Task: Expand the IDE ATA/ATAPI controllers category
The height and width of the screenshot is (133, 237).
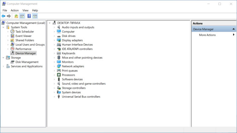Action: tap(54, 49)
